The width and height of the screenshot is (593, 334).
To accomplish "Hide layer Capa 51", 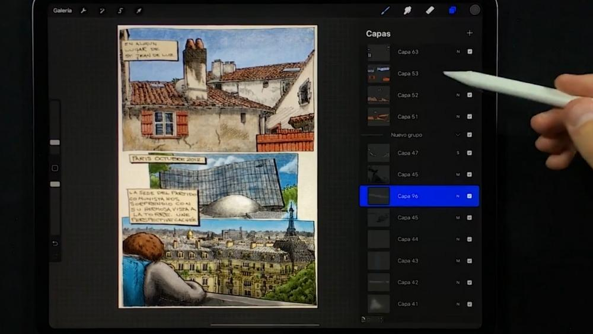I will 470,116.
